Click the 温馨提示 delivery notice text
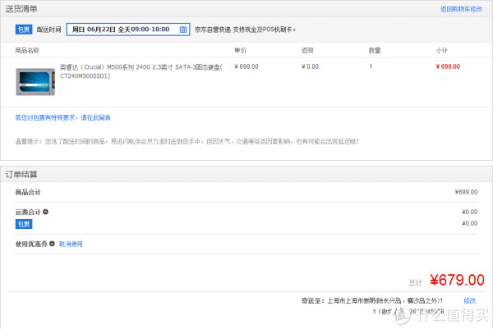 187,142
